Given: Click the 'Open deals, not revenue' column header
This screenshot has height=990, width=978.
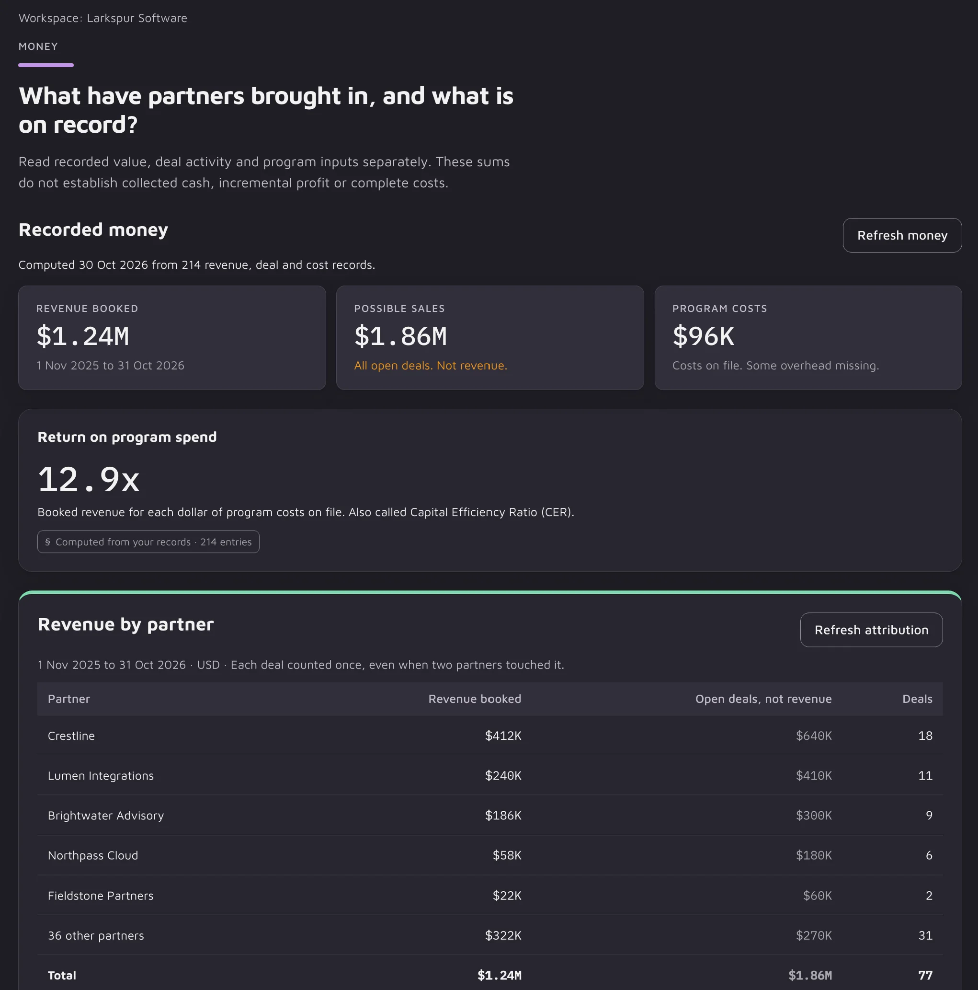Looking at the screenshot, I should (x=763, y=699).
